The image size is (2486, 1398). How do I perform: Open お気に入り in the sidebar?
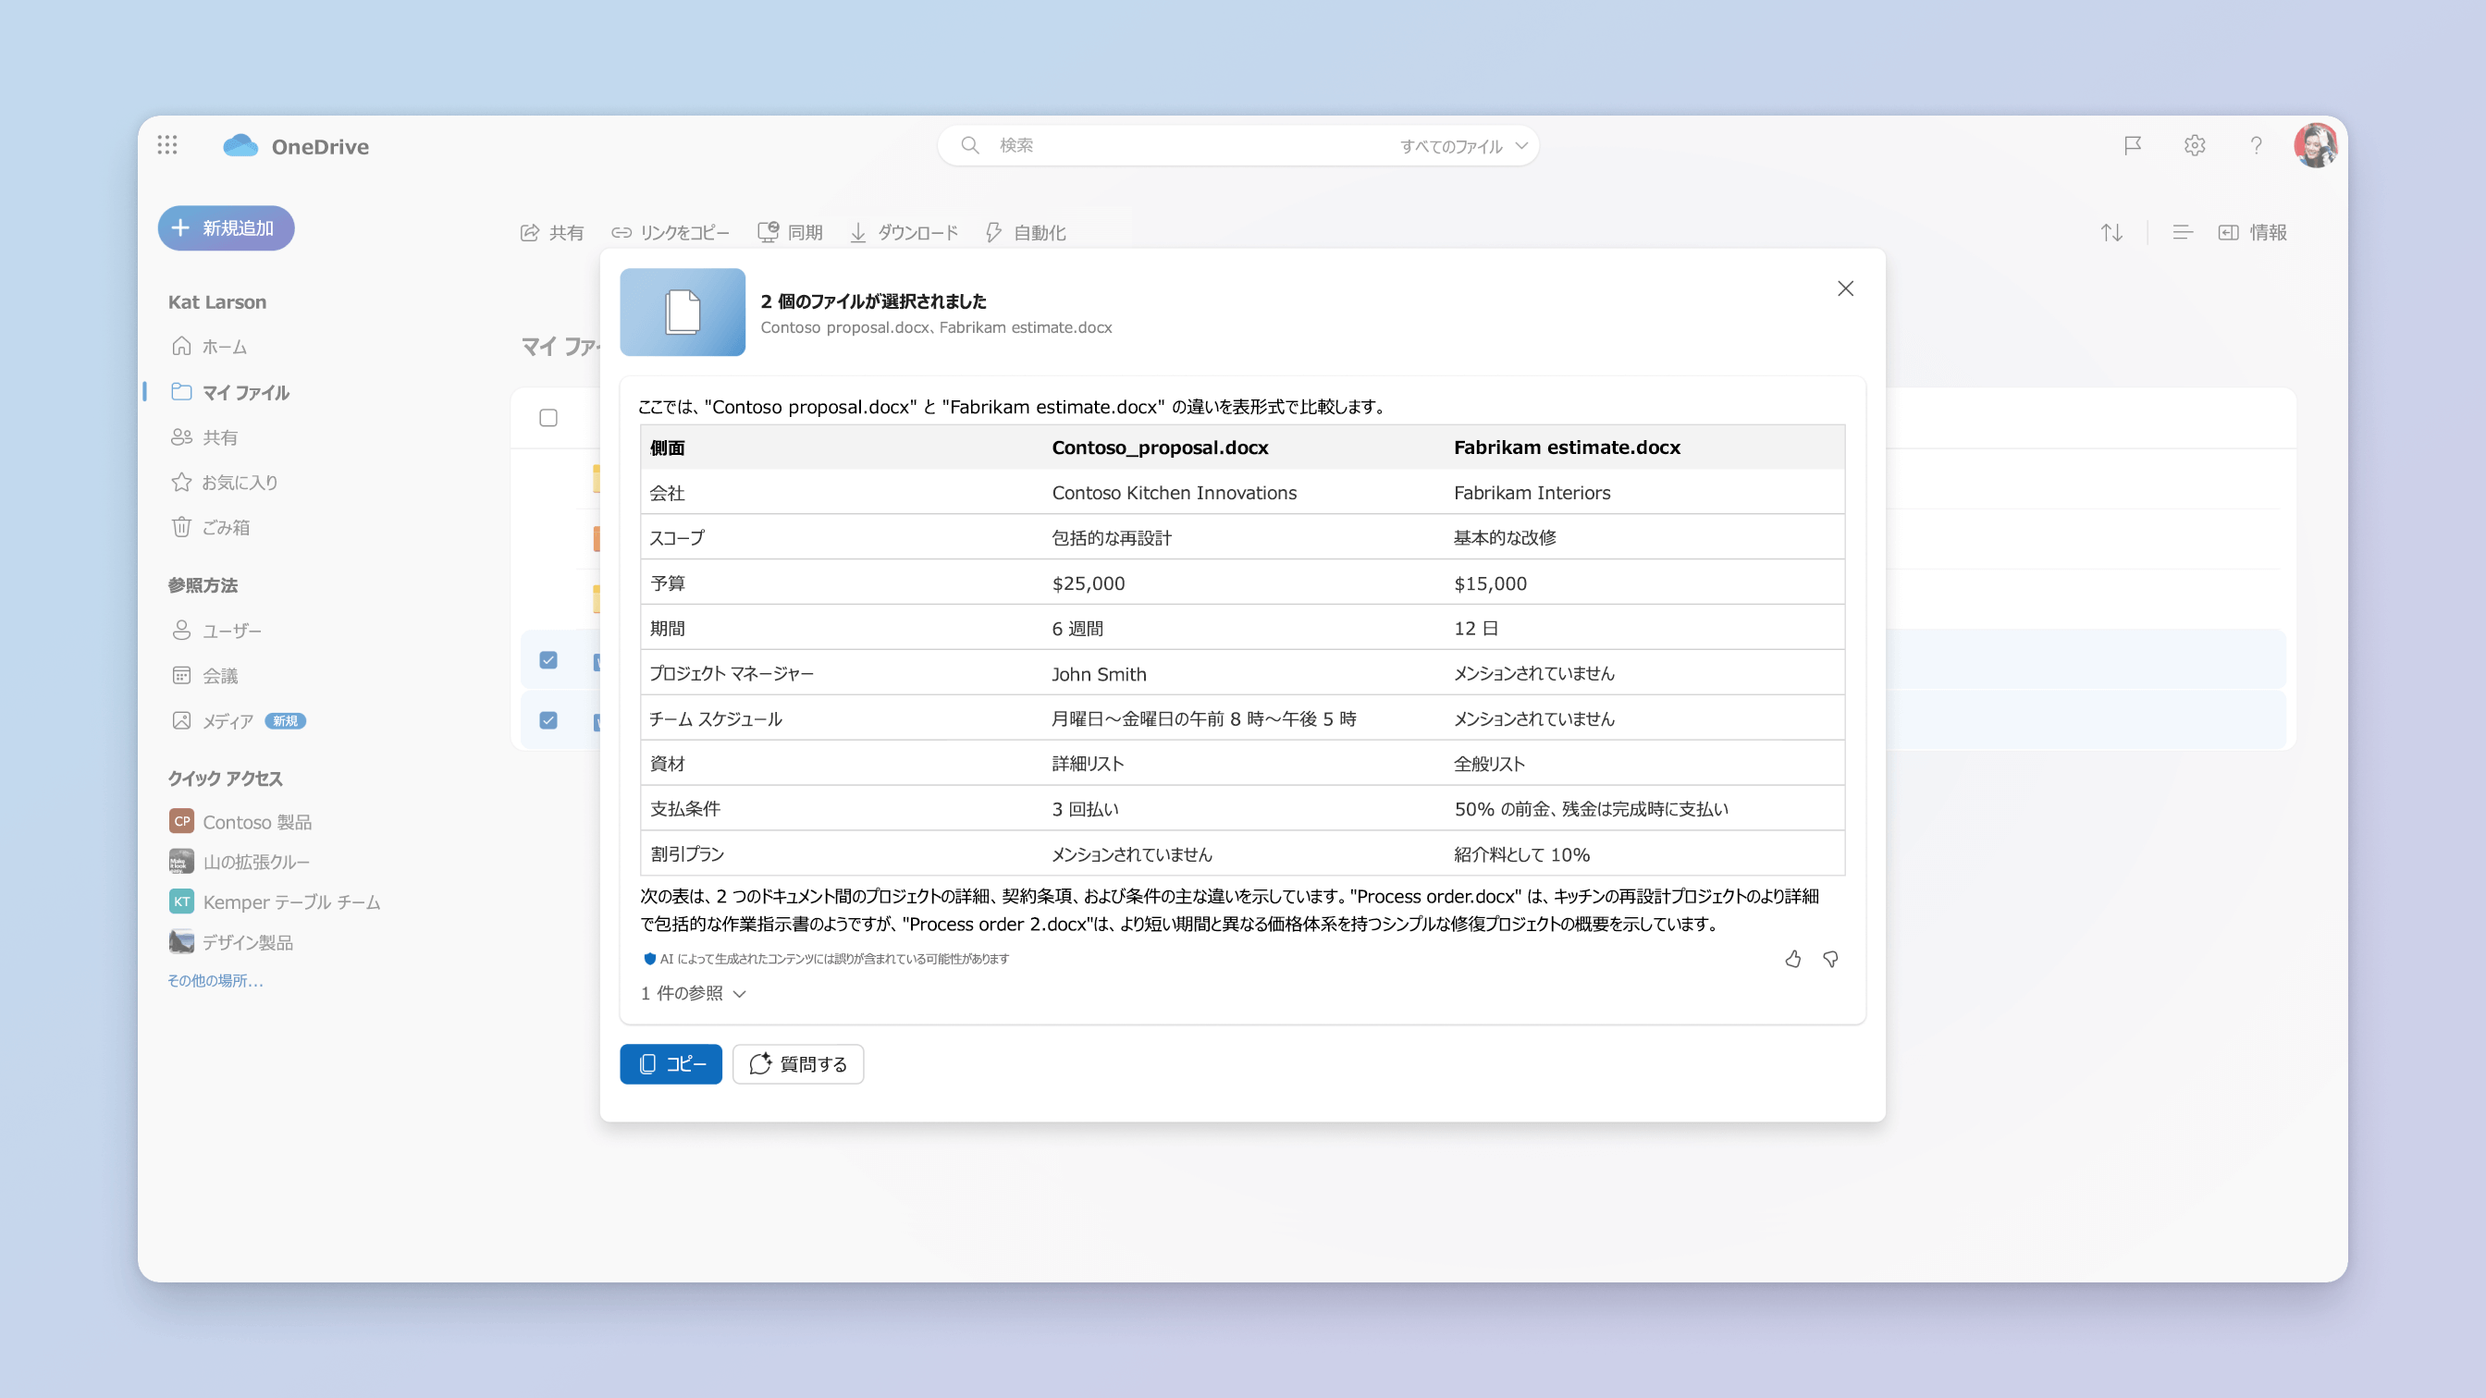225,483
